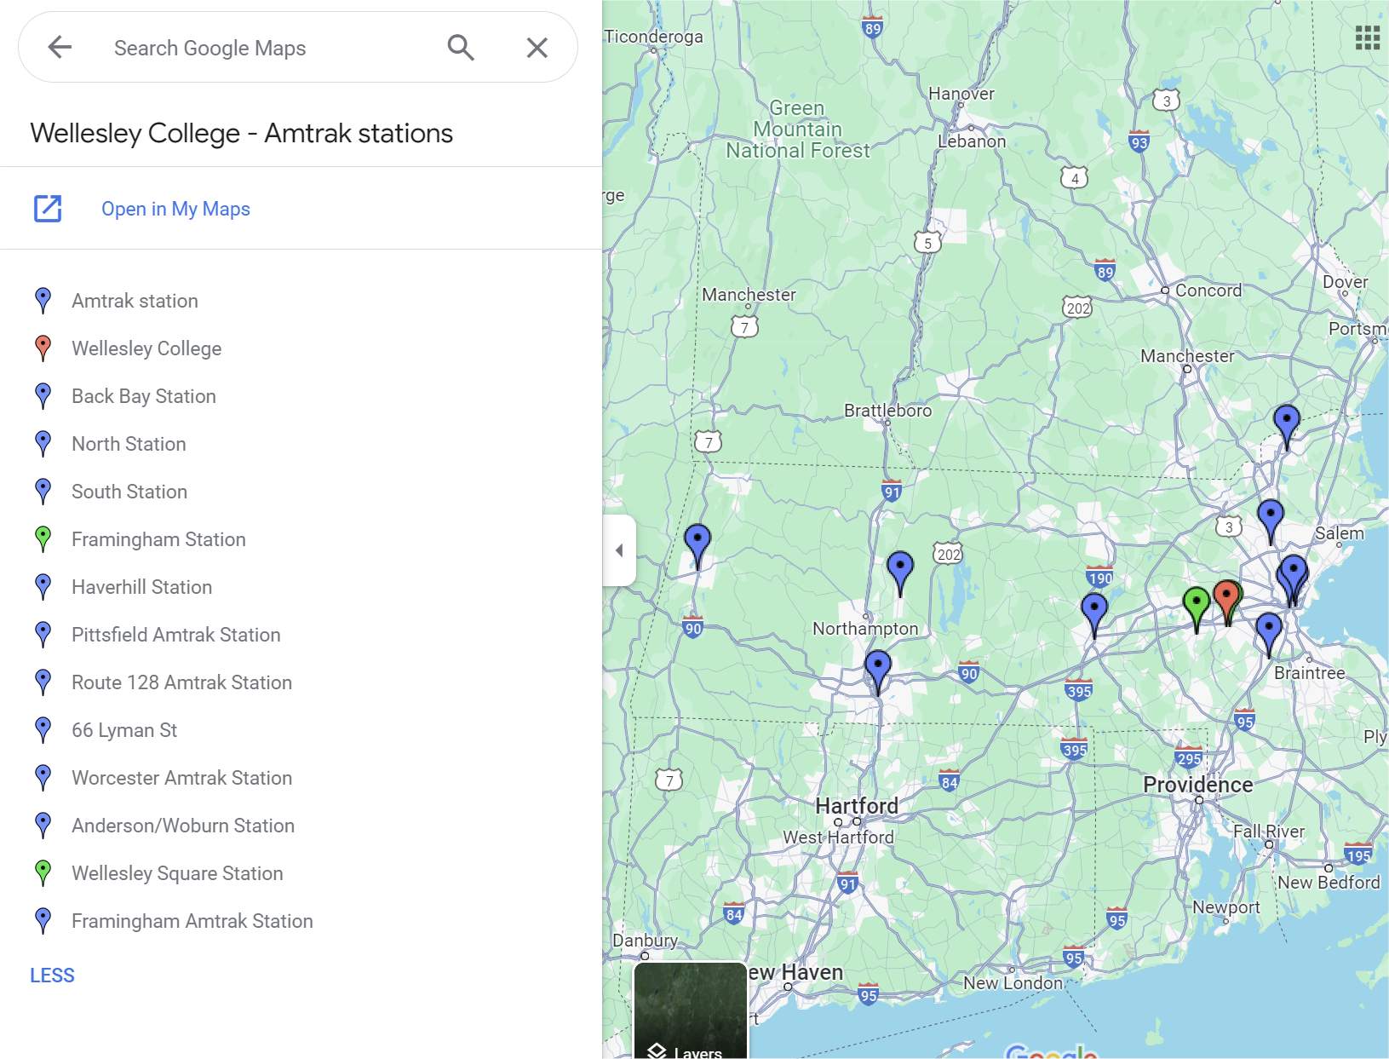Screen dimensions: 1389x1059
Task: Click the Haverhill Station list item
Action: pyautogui.click(x=141, y=587)
